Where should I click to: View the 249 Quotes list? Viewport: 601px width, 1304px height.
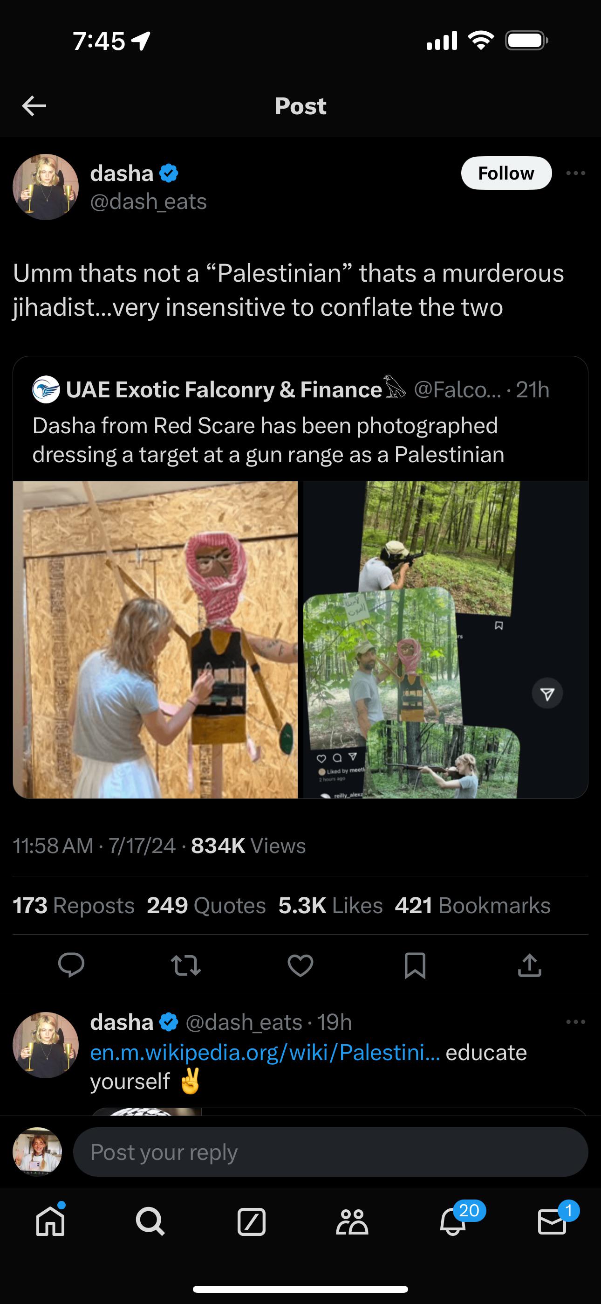pos(206,906)
